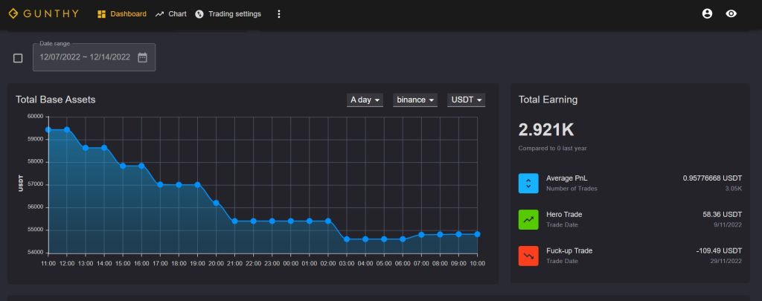Click the Average PnL blue icon
Image resolution: width=762 pixels, height=301 pixels.
point(528,184)
